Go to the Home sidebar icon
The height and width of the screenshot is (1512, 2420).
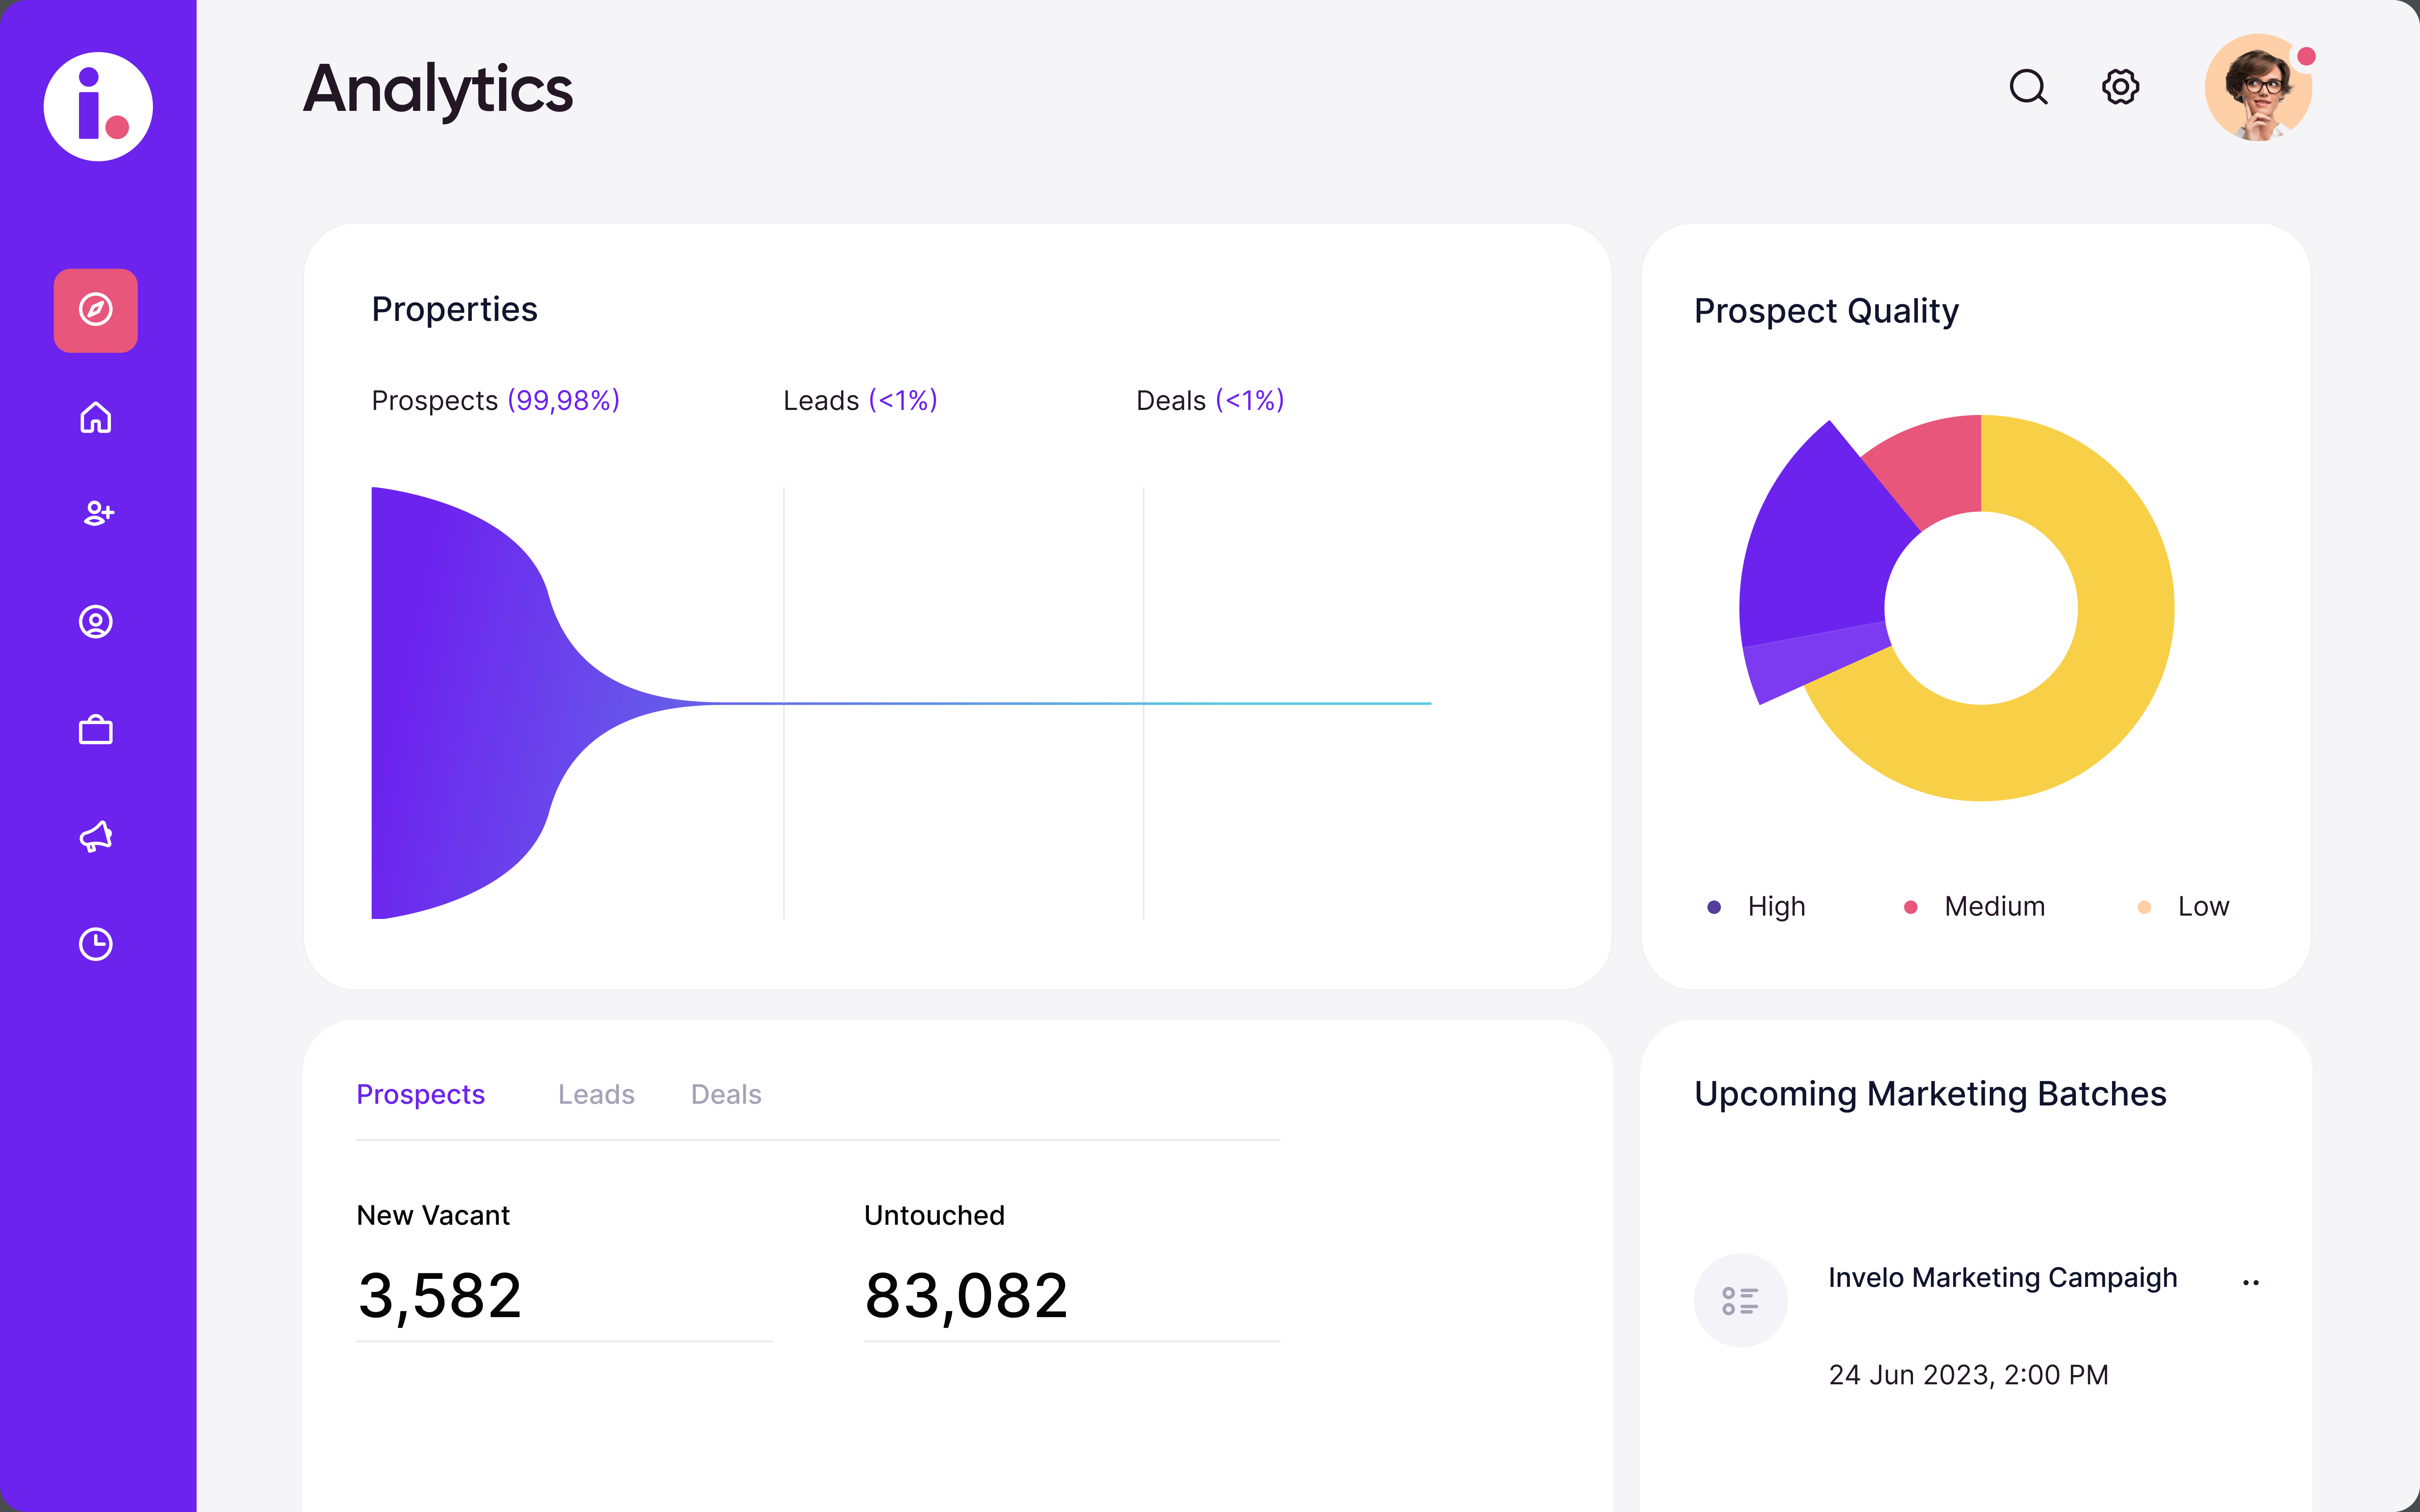(96, 417)
